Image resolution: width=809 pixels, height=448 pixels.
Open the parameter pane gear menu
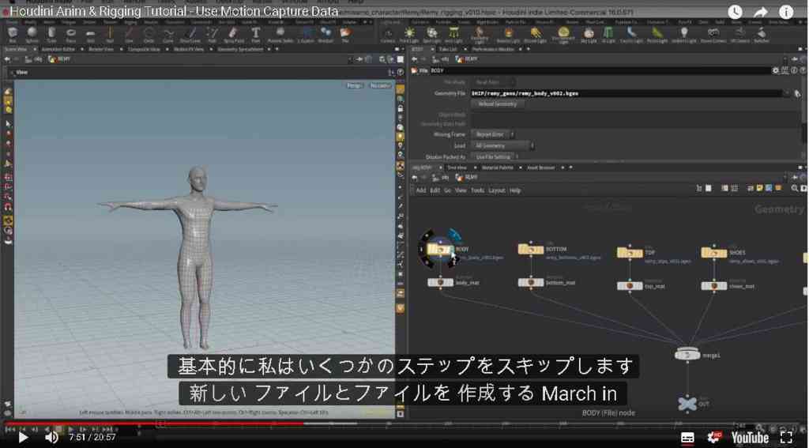point(776,70)
